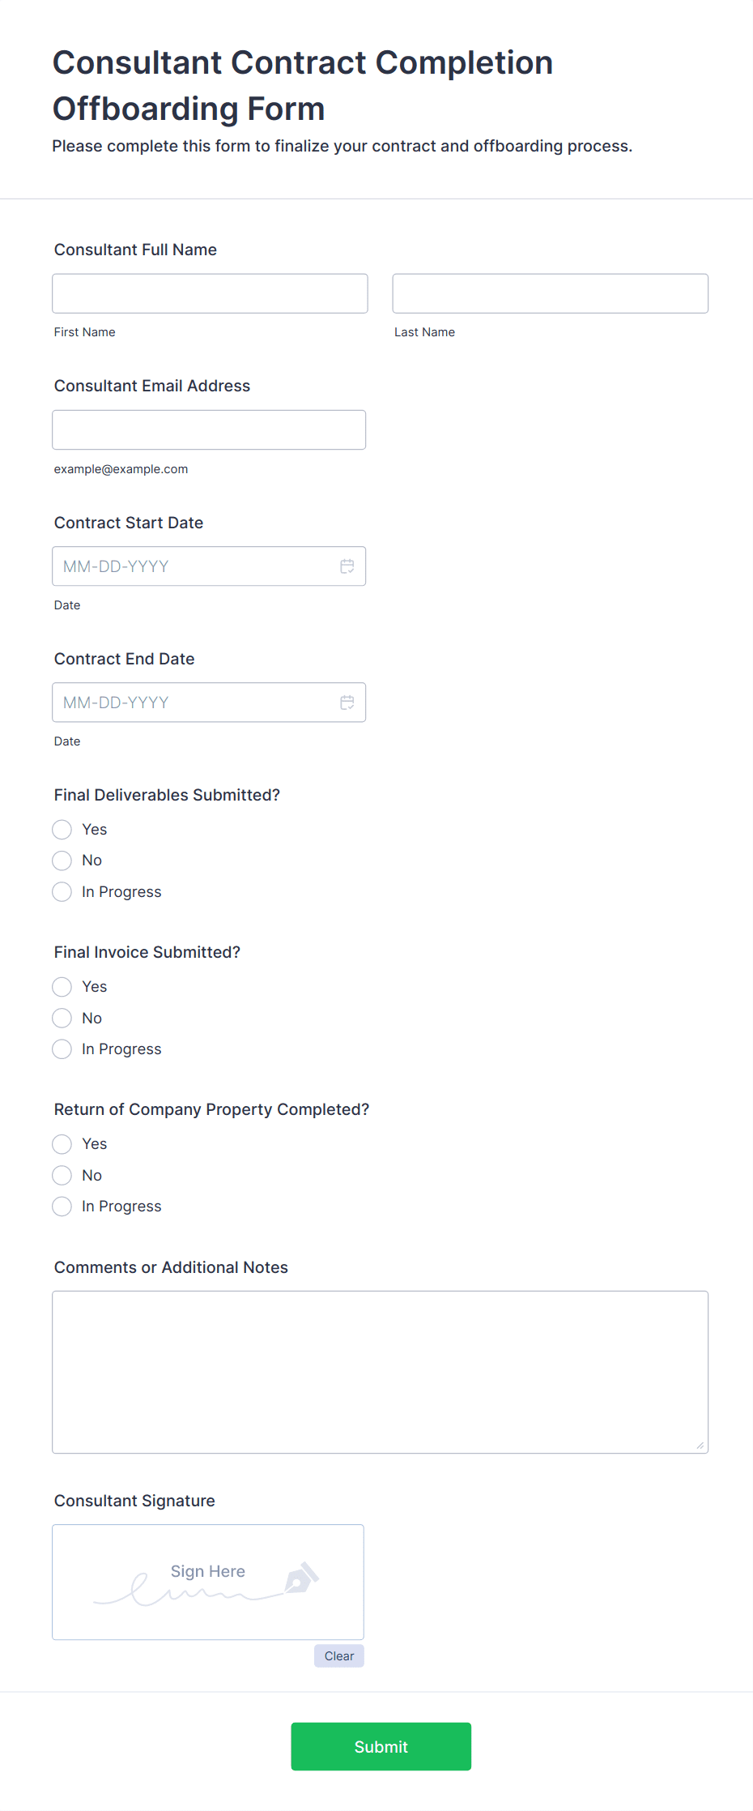Clear the consultant signature
This screenshot has width=753, height=1811.
pyautogui.click(x=338, y=1656)
